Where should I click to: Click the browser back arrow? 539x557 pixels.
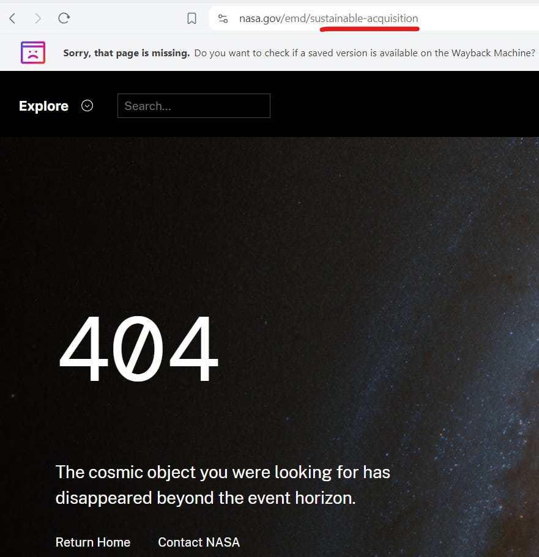12,18
